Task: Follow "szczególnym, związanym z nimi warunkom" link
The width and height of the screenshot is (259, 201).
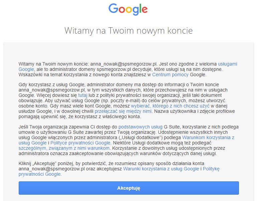Action: click(64, 148)
